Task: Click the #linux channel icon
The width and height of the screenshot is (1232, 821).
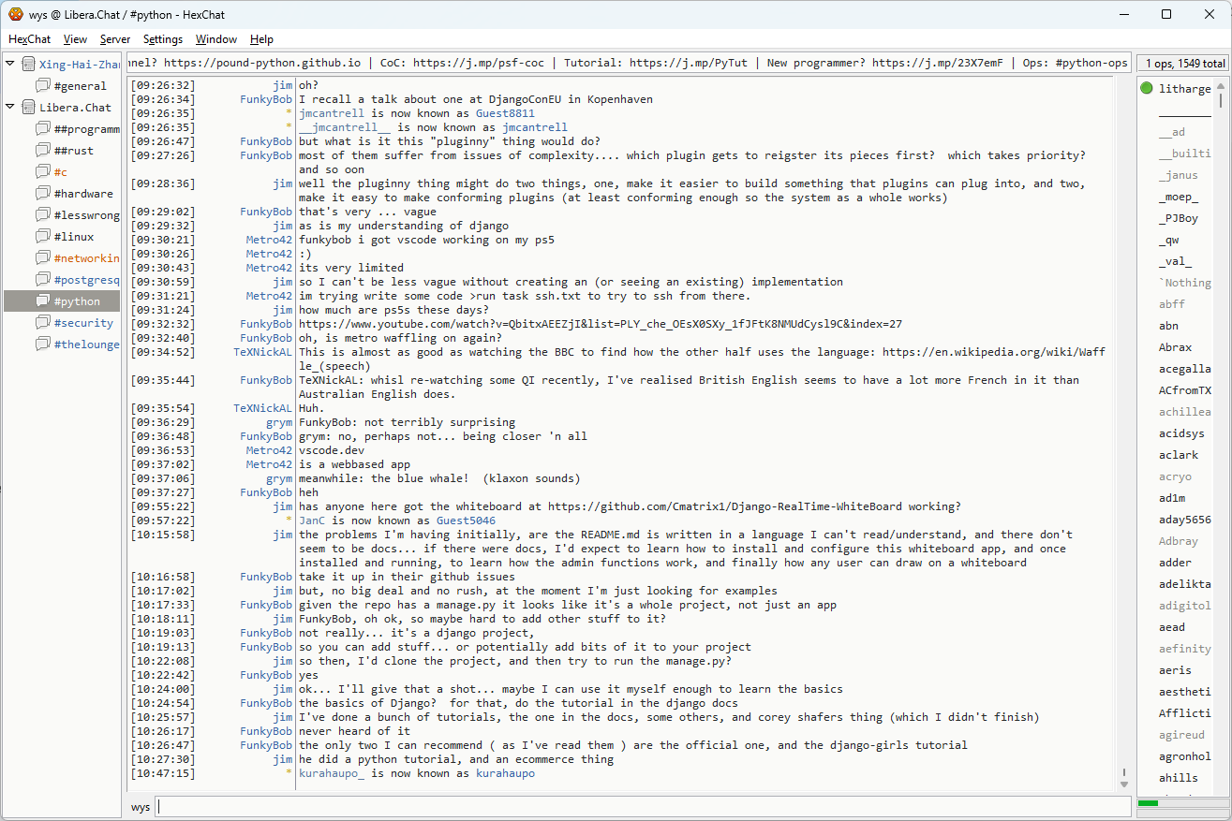Action: pos(42,237)
